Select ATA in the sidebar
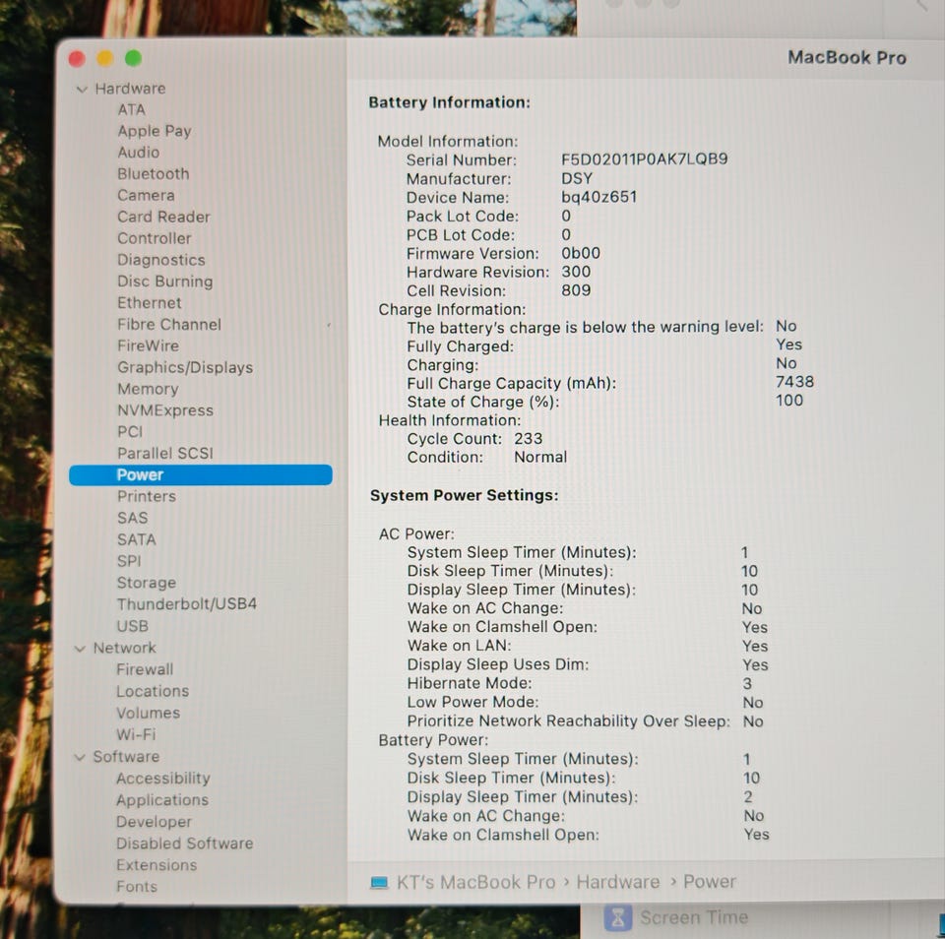945x939 pixels. point(131,109)
